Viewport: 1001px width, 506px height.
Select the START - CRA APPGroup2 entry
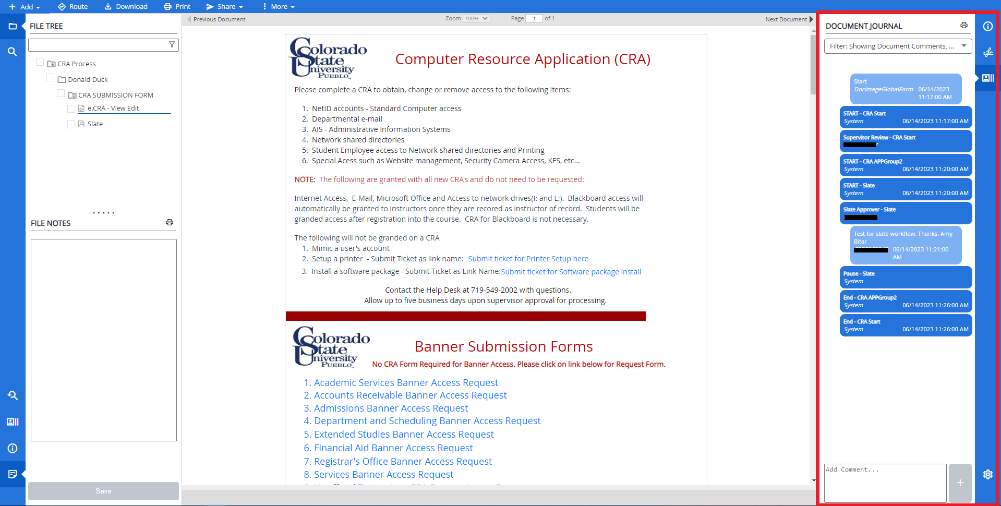(x=906, y=165)
